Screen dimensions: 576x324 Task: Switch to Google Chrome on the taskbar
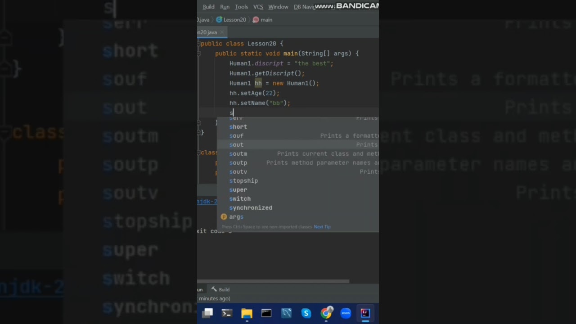(326, 313)
